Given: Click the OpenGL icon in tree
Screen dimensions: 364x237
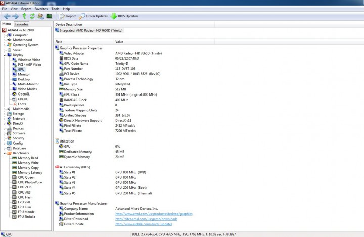Looking at the screenshot, I should 14,94.
